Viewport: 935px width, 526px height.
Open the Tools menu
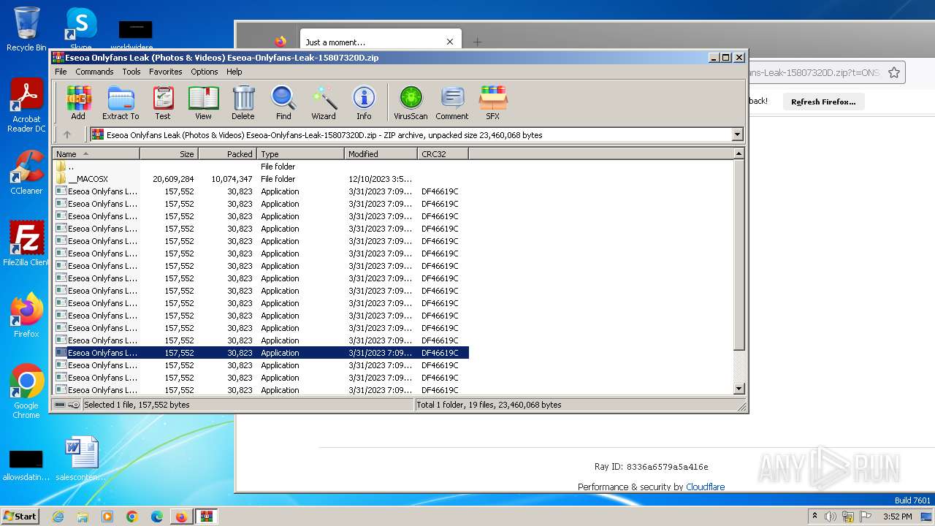pyautogui.click(x=131, y=72)
